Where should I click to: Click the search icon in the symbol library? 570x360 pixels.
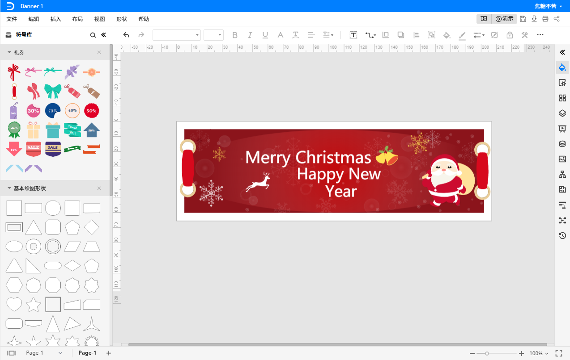click(93, 35)
